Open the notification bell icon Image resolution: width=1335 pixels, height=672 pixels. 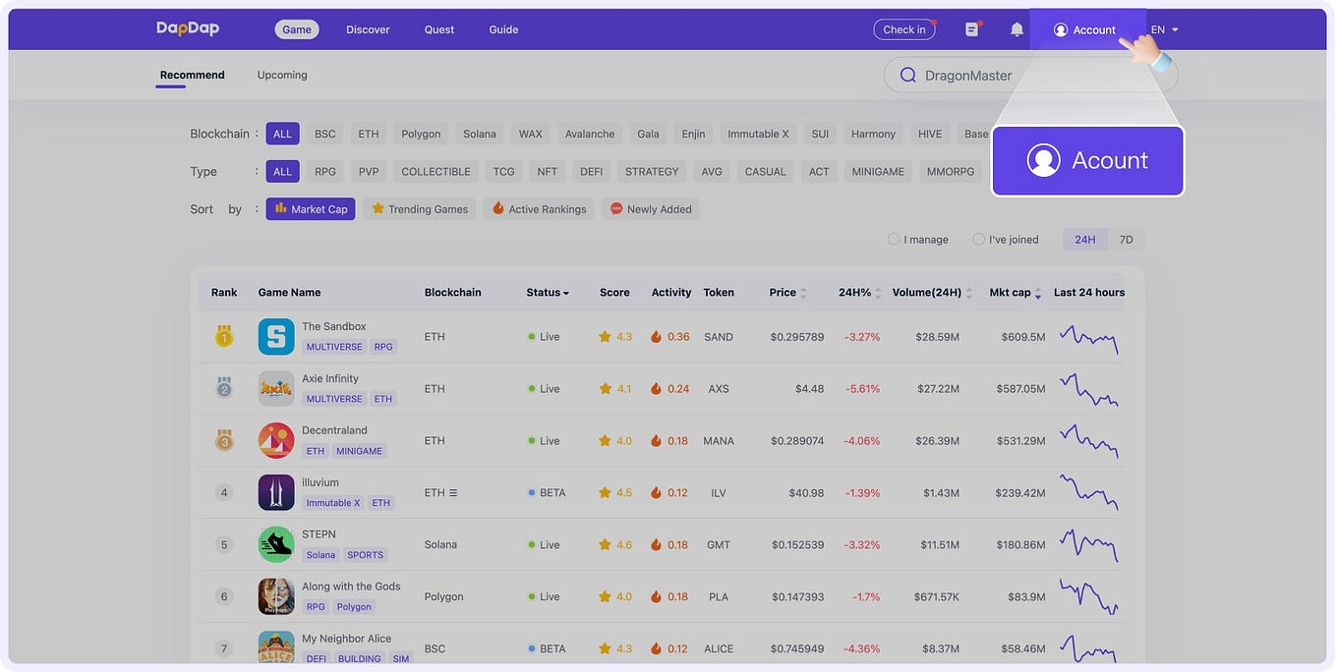1016,29
